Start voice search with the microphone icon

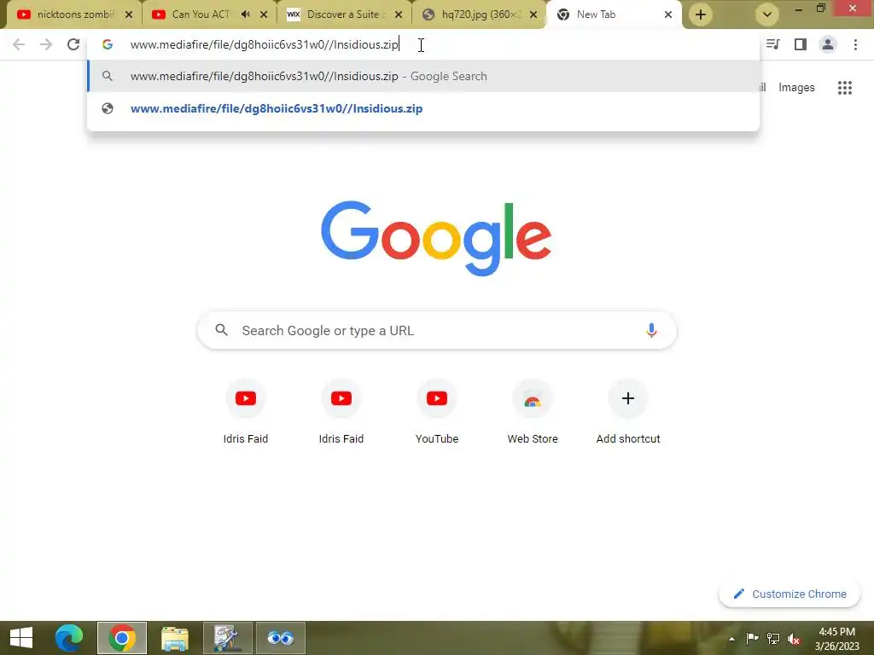[x=651, y=330]
